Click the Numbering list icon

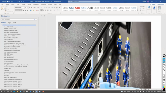(x=45, y=7)
